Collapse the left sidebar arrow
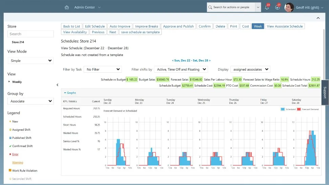Image resolution: width=329 pixels, height=185 pixels. click(57, 85)
